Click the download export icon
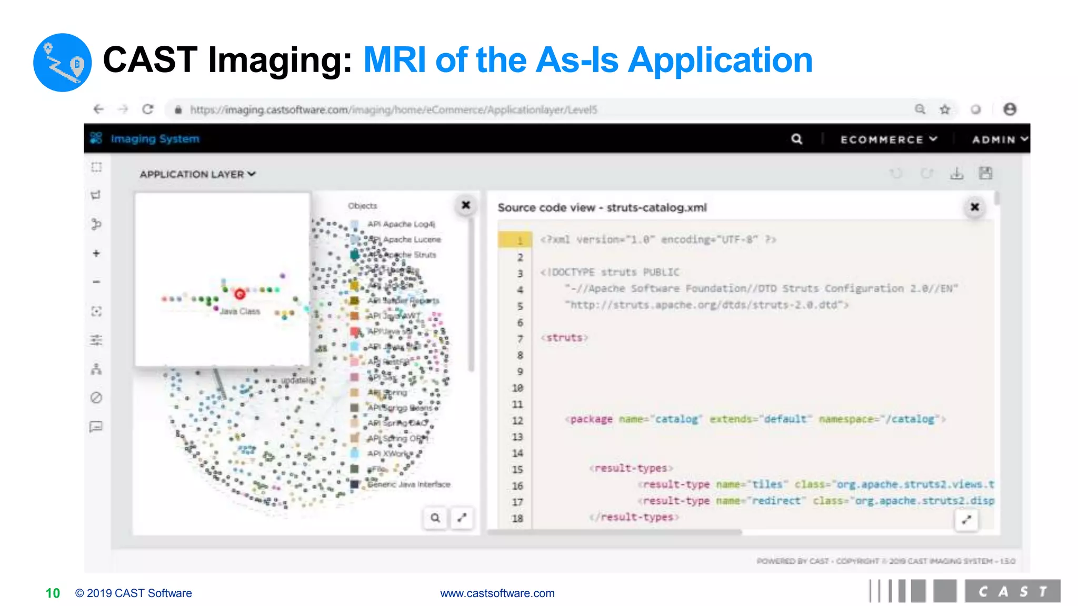The width and height of the screenshot is (1078, 606). pyautogui.click(x=957, y=173)
